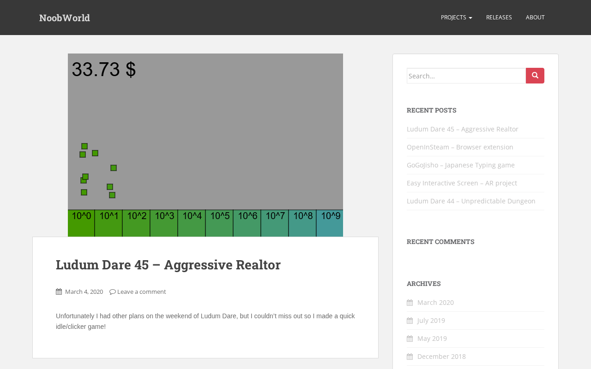Go to the About page
Screen dimensions: 591x369
tap(535, 18)
